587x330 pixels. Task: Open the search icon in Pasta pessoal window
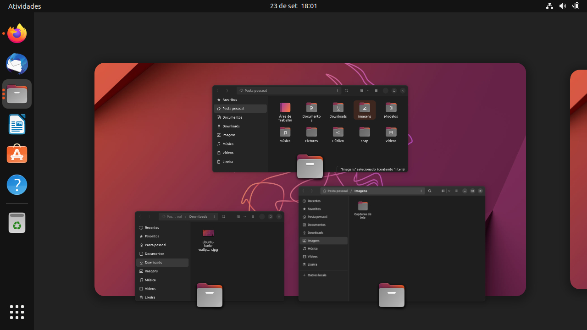[347, 90]
